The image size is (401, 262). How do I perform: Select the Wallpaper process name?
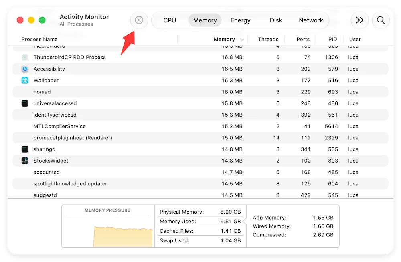(x=46, y=80)
